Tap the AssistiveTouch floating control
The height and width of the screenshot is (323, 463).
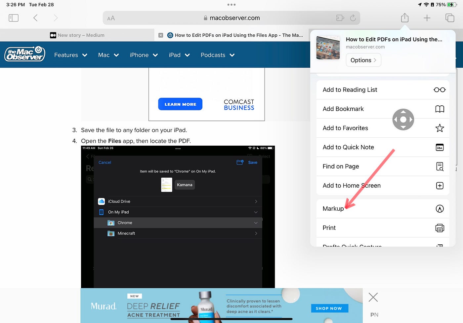(403, 119)
